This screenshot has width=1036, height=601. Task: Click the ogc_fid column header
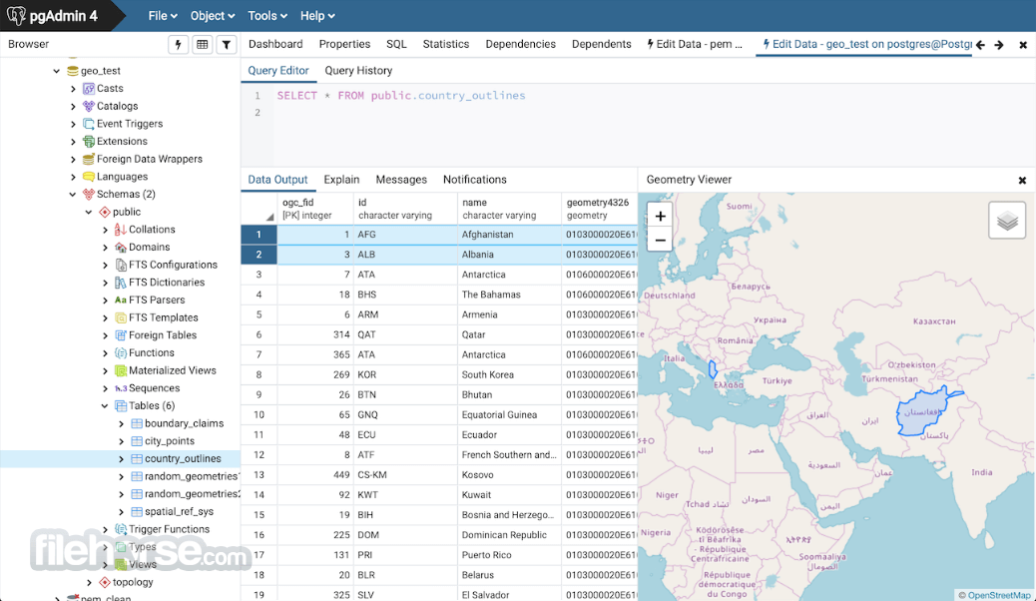(315, 209)
